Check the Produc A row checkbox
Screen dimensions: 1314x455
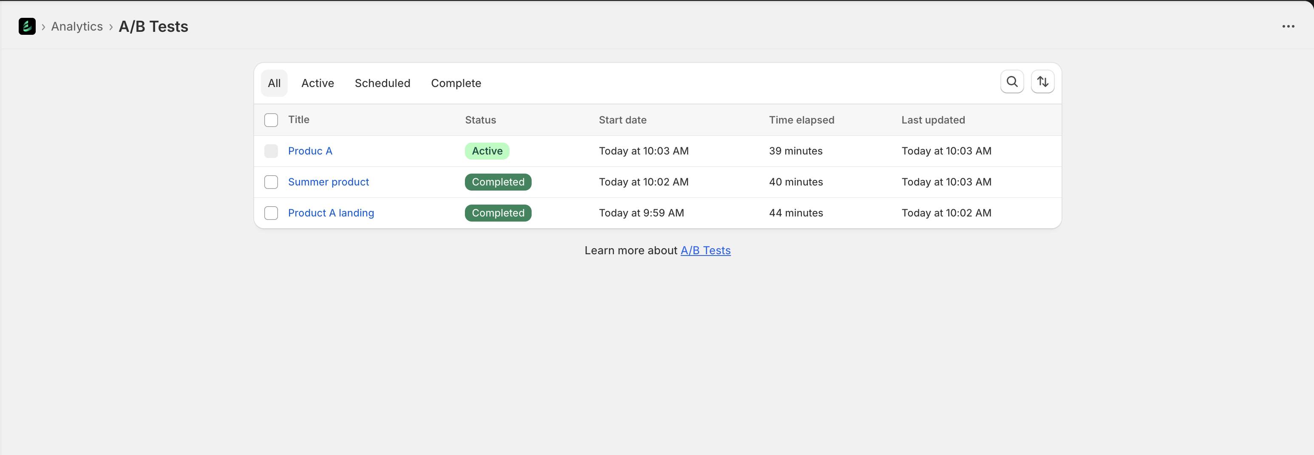tap(271, 152)
